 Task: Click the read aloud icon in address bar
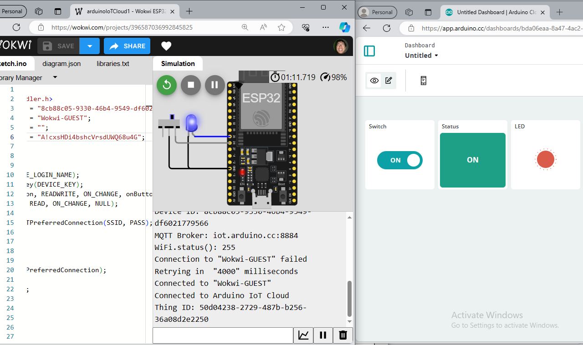click(x=263, y=27)
